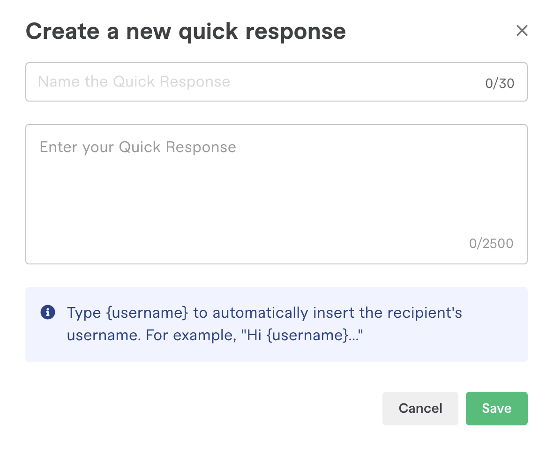
Task: Click the 0/2500 character counter
Action: (x=491, y=243)
